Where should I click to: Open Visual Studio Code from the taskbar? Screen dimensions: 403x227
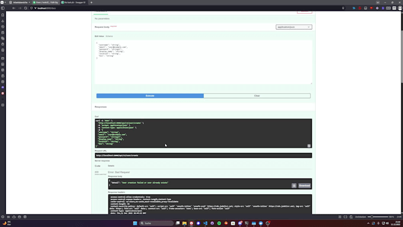click(206, 223)
